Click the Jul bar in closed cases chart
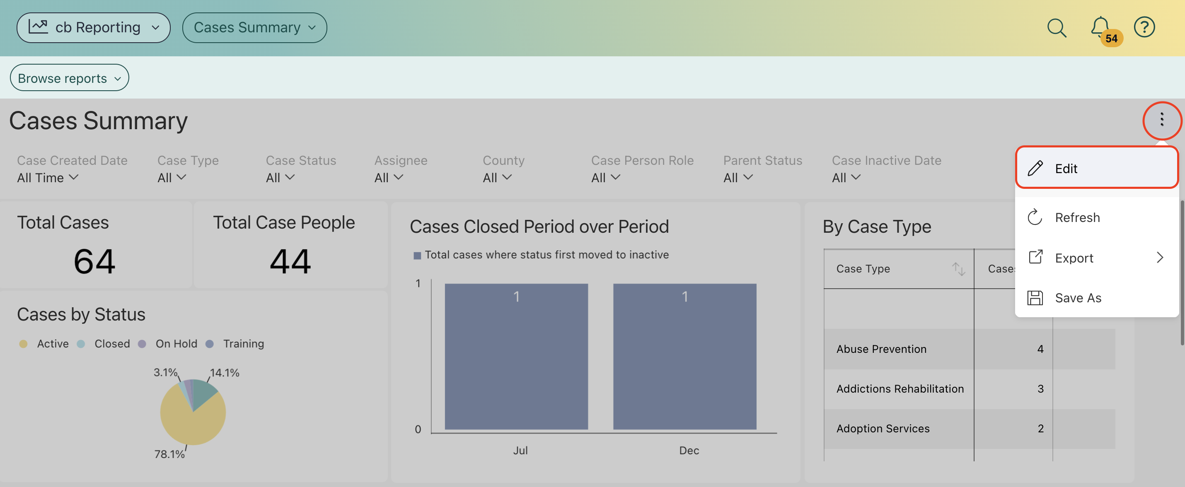Screen dimensions: 1185x487 516,357
